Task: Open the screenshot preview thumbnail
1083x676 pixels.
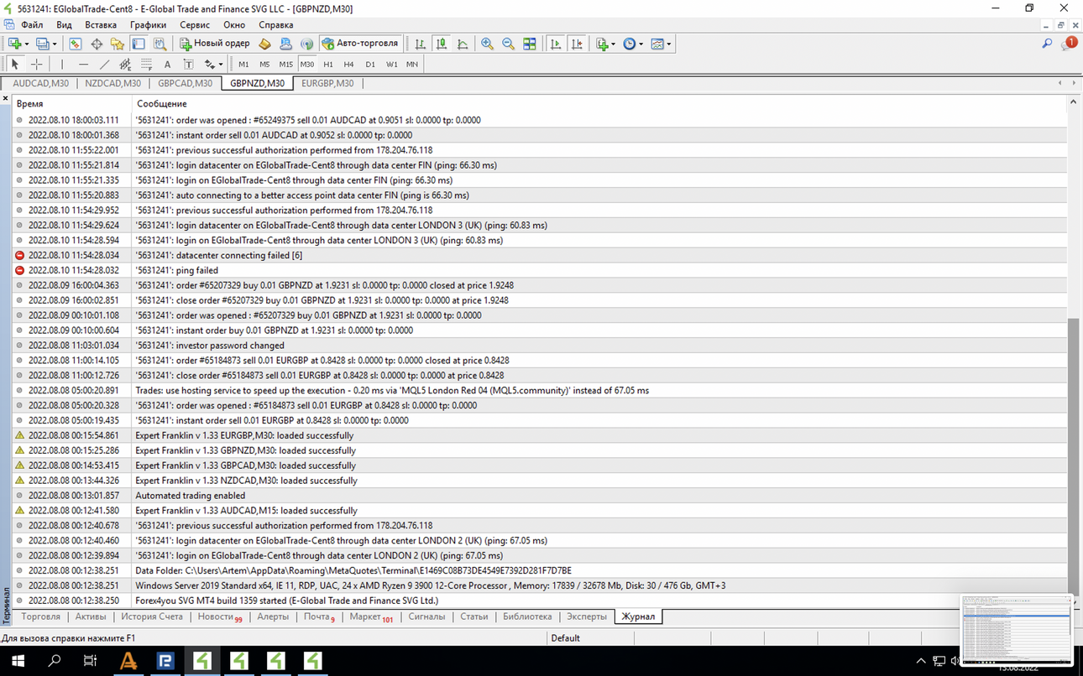Action: [x=1017, y=629]
